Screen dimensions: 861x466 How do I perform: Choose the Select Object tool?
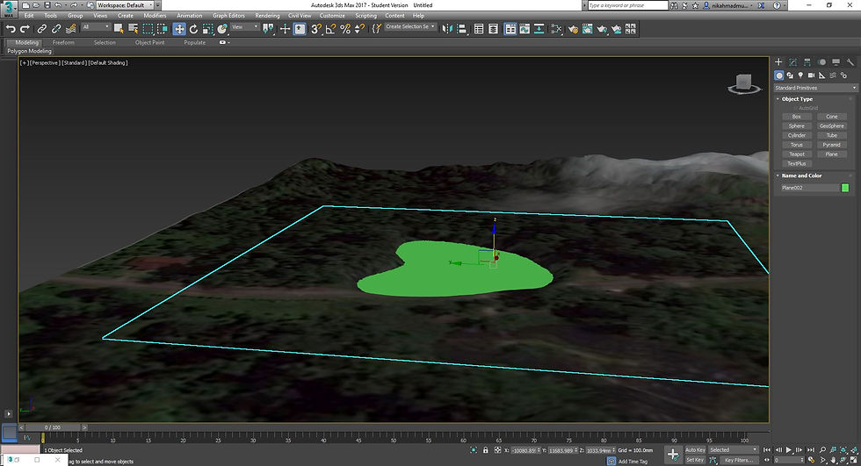click(x=119, y=28)
